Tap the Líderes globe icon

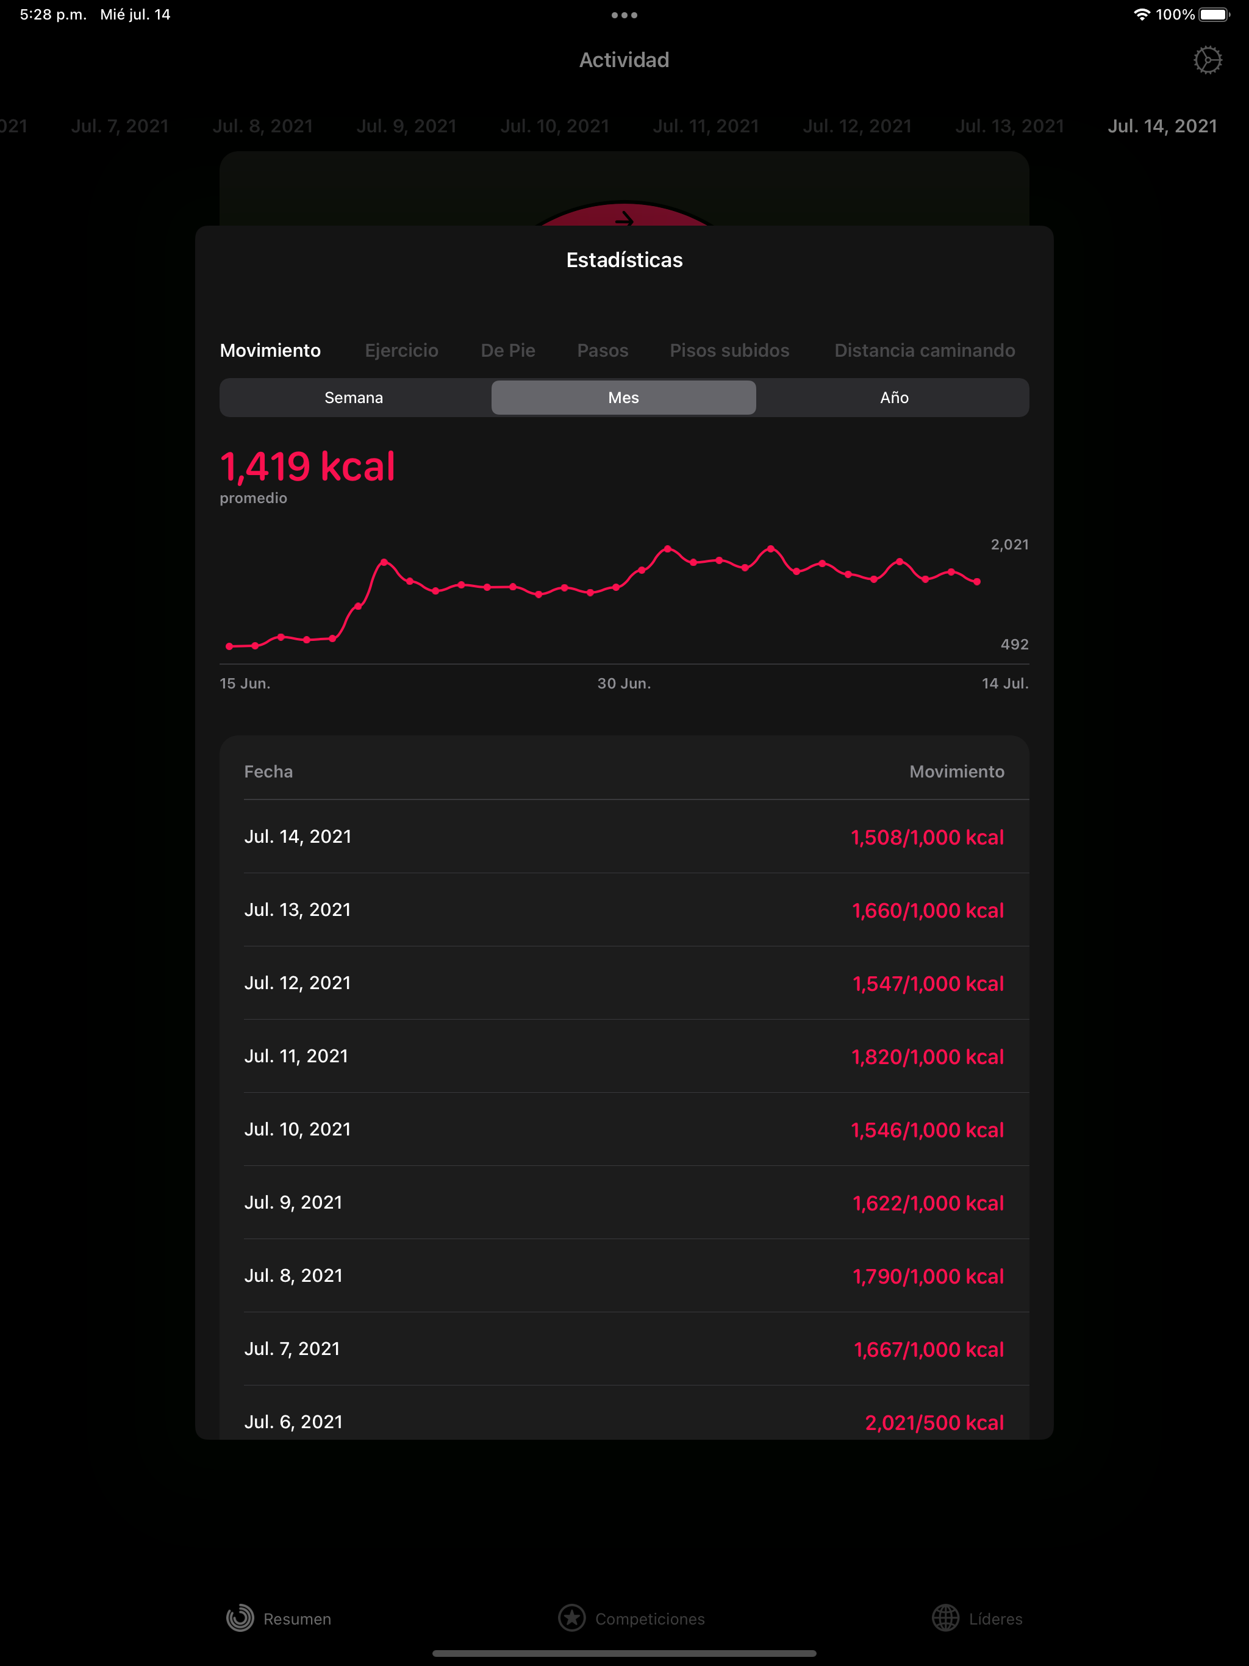[x=945, y=1618]
